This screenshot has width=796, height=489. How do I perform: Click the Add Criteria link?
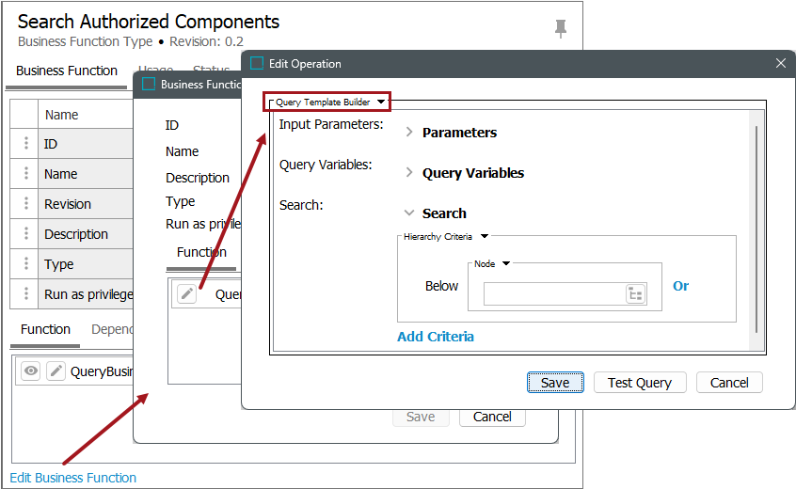pyautogui.click(x=436, y=337)
